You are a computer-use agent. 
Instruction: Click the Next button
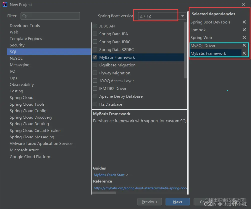[178, 202]
